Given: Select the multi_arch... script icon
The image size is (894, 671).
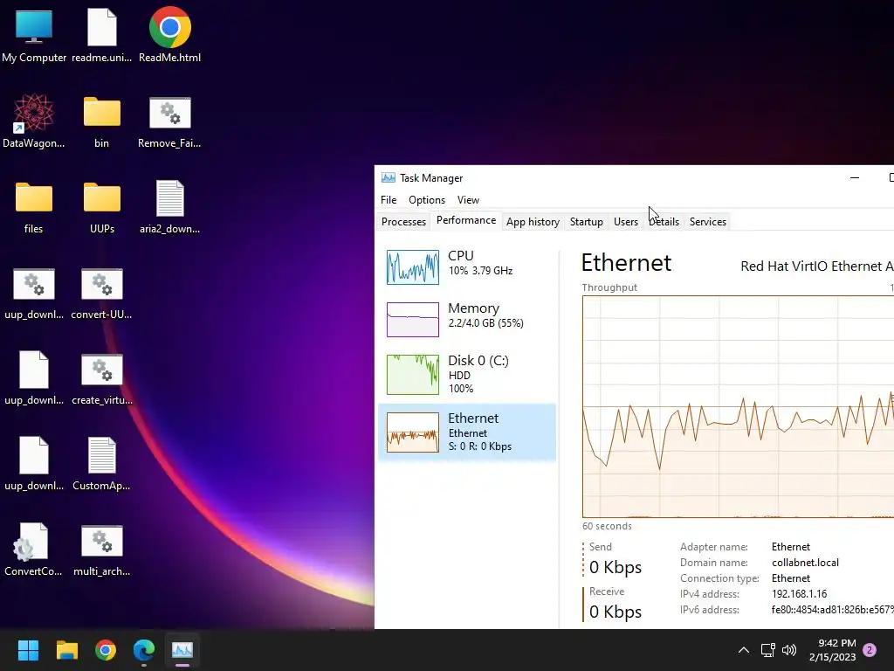Looking at the screenshot, I should [x=101, y=550].
